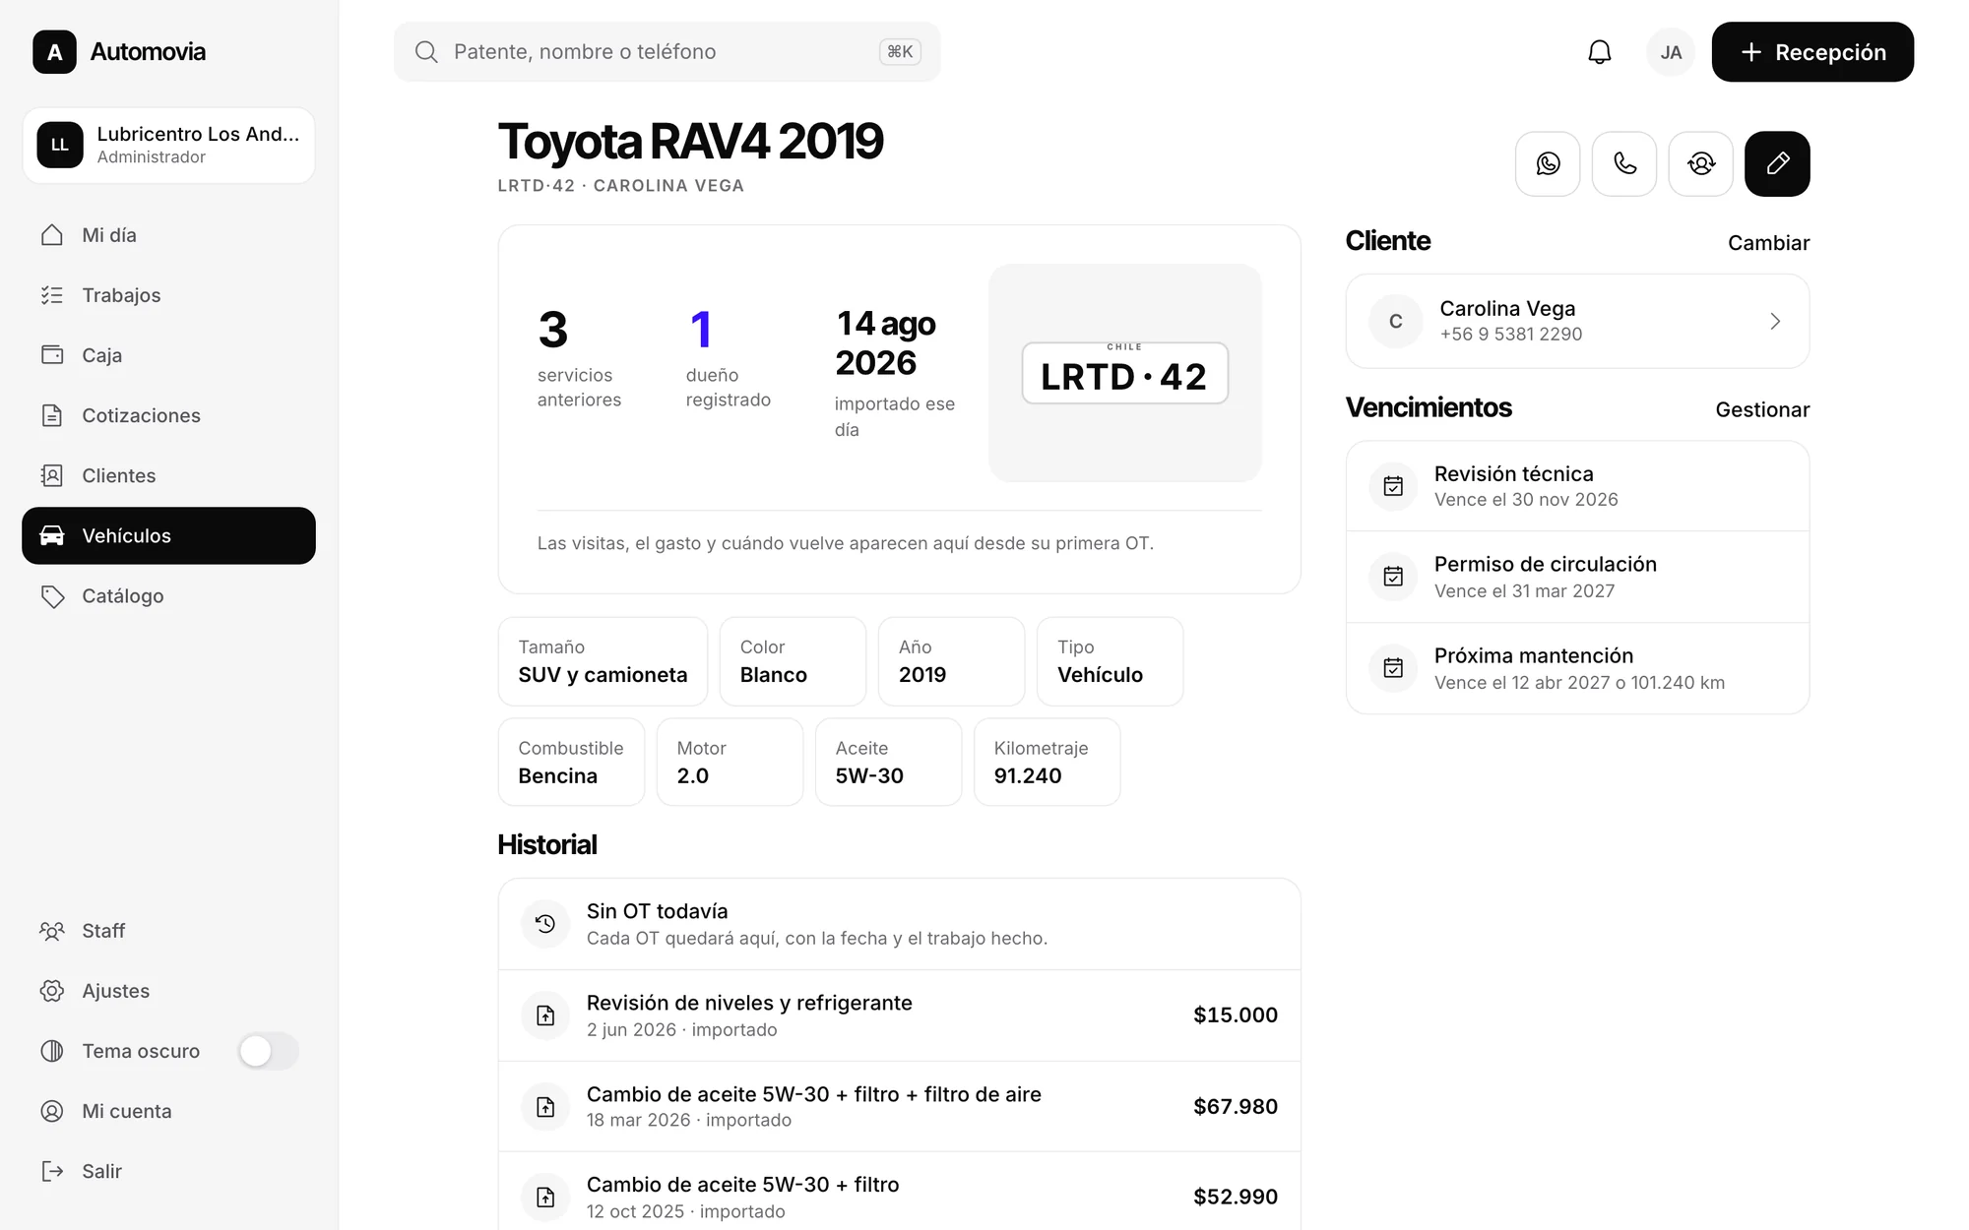The height and width of the screenshot is (1230, 1969).
Task: Open Clientes in sidebar
Action: [x=168, y=475]
